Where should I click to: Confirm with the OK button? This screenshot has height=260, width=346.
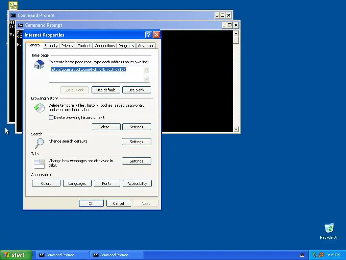point(91,203)
